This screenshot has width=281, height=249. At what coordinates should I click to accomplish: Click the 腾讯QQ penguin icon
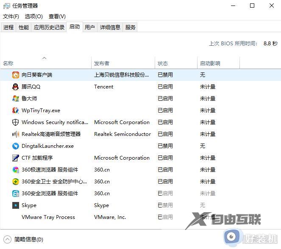[x=16, y=87]
